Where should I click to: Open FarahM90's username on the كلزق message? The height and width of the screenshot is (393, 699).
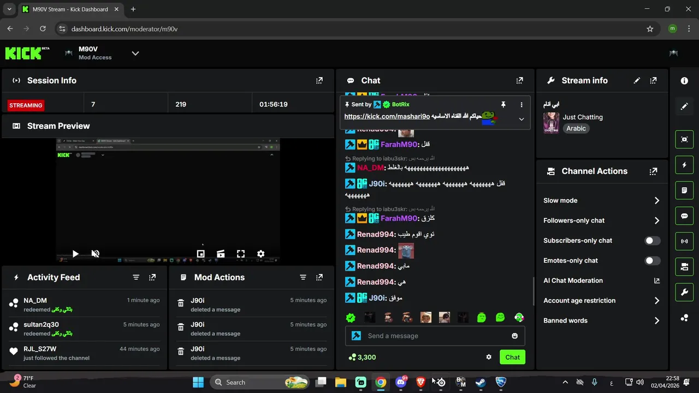[x=399, y=218]
